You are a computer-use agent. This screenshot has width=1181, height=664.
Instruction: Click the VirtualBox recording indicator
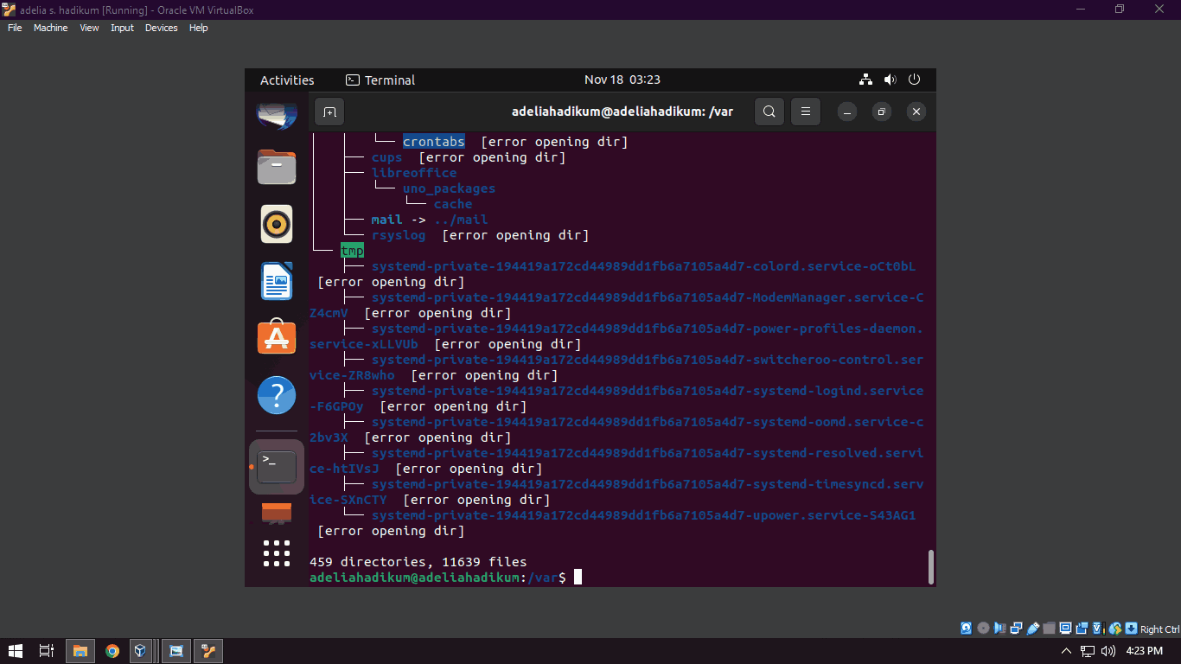1082,629
